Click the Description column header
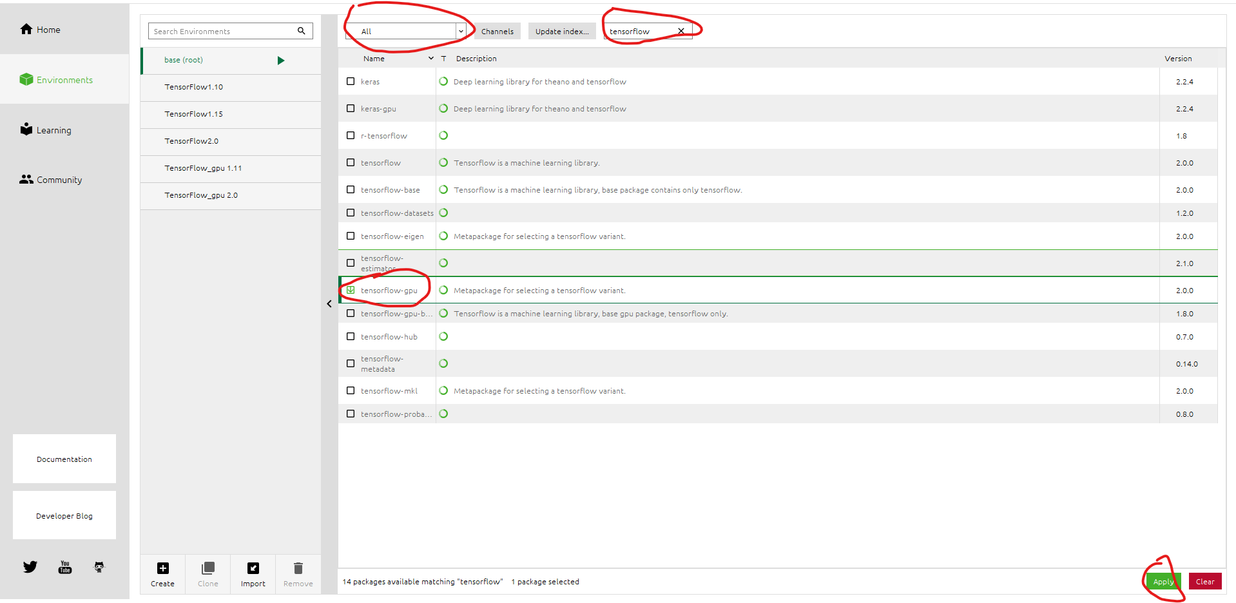Screen dimensions: 1236x603 pyautogui.click(x=476, y=58)
